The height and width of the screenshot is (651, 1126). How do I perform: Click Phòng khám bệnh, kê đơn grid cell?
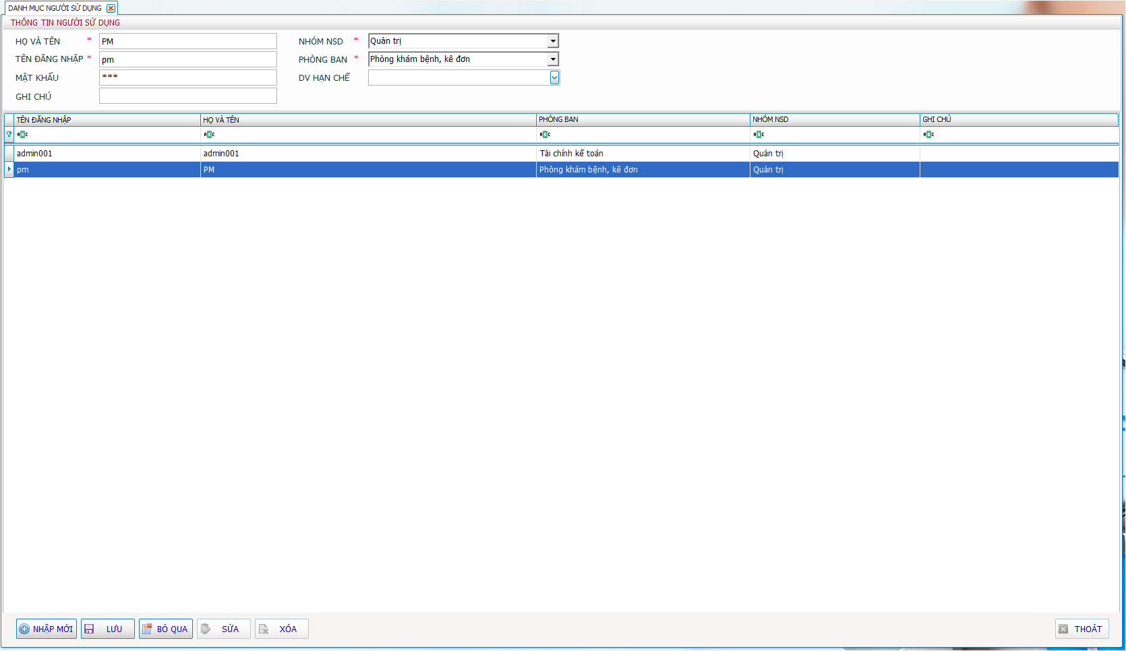coord(643,170)
